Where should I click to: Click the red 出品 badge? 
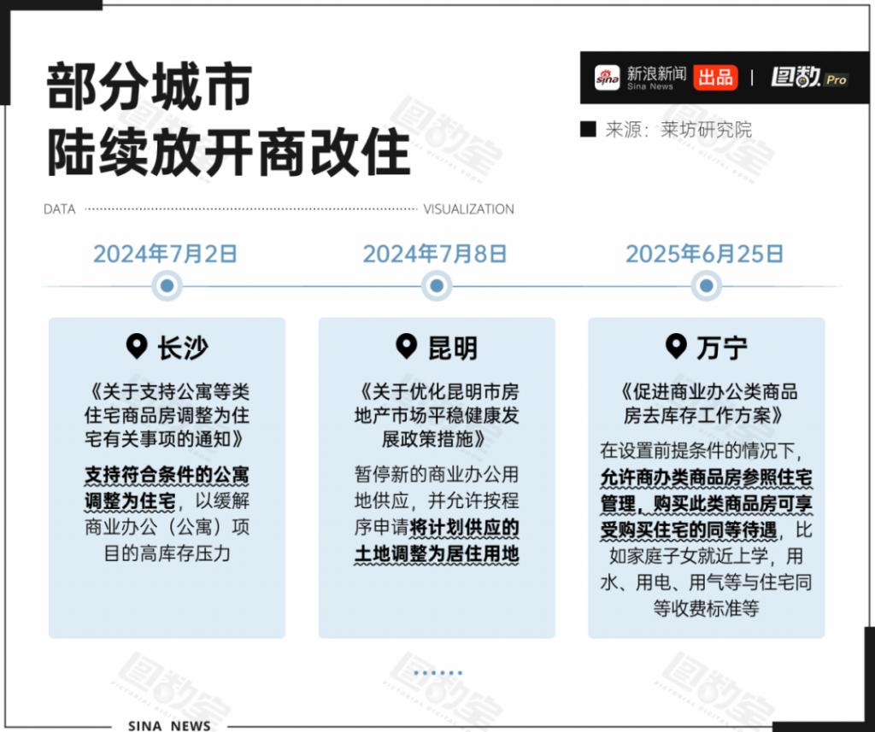(715, 78)
